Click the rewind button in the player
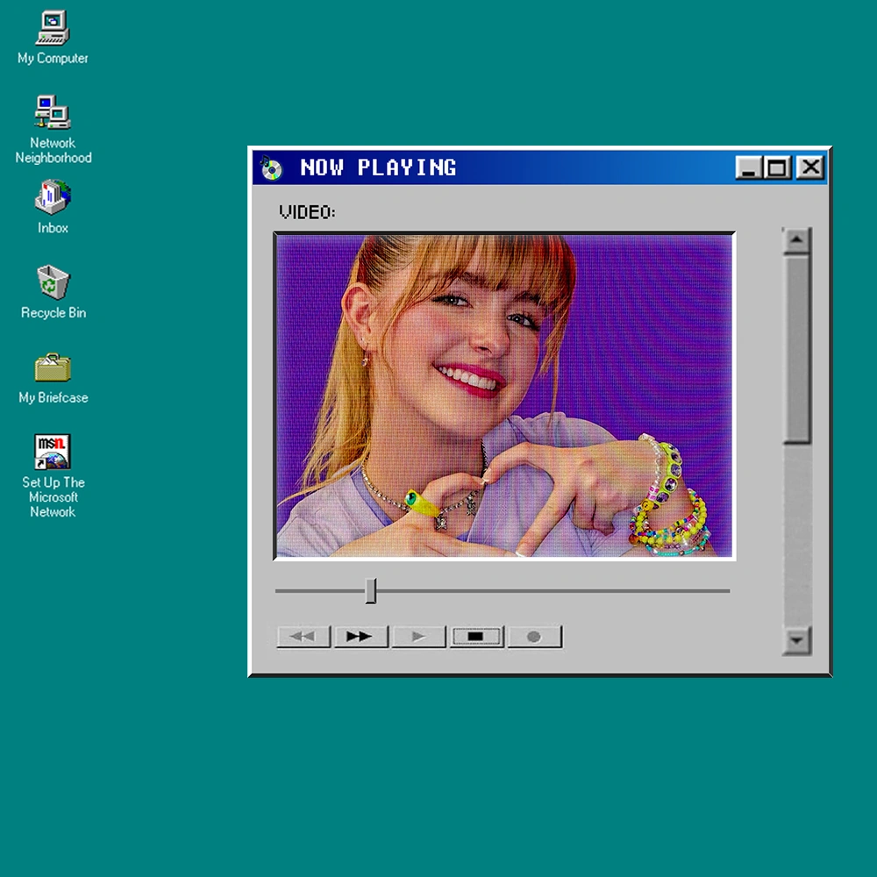877x877 pixels. coord(303,637)
